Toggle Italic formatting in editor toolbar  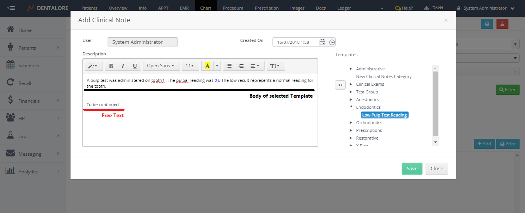tap(123, 66)
